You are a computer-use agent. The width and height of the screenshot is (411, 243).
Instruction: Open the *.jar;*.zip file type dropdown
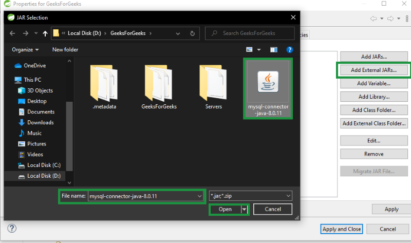click(x=251, y=196)
